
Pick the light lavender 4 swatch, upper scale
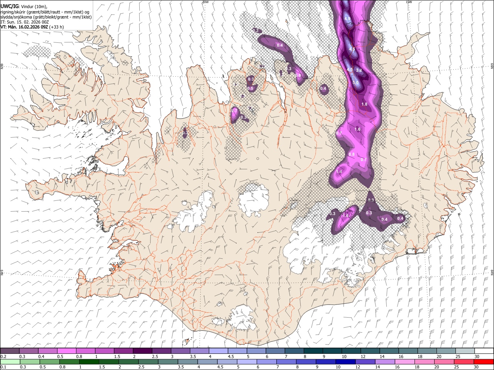[218, 351]
